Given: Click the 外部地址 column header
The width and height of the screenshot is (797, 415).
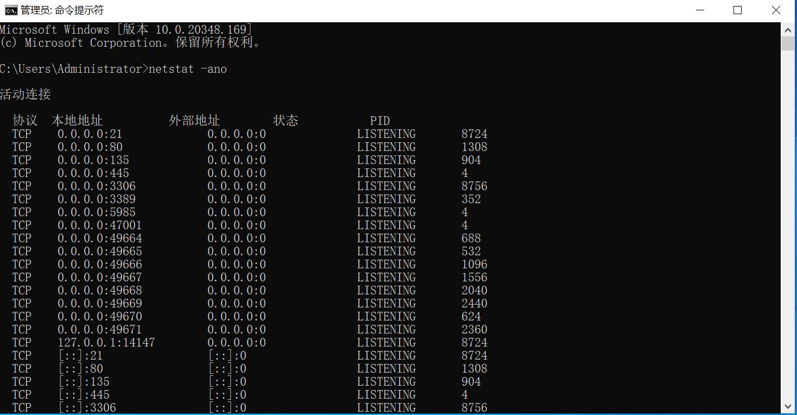Looking at the screenshot, I should [194, 121].
